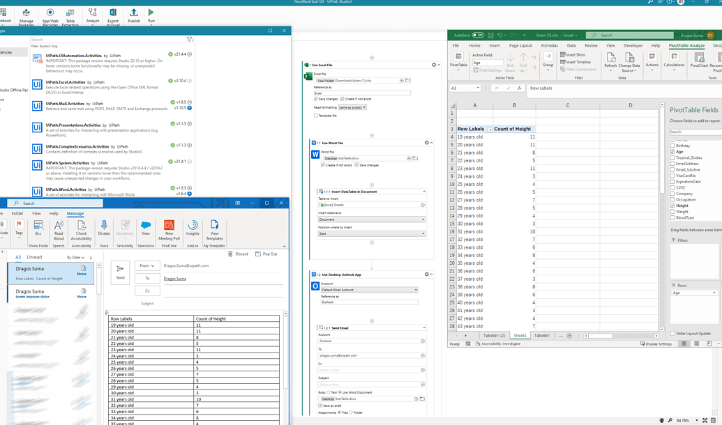Start Dictate in the Outlook message ribbon
This screenshot has width=722, height=425.
coord(104,227)
